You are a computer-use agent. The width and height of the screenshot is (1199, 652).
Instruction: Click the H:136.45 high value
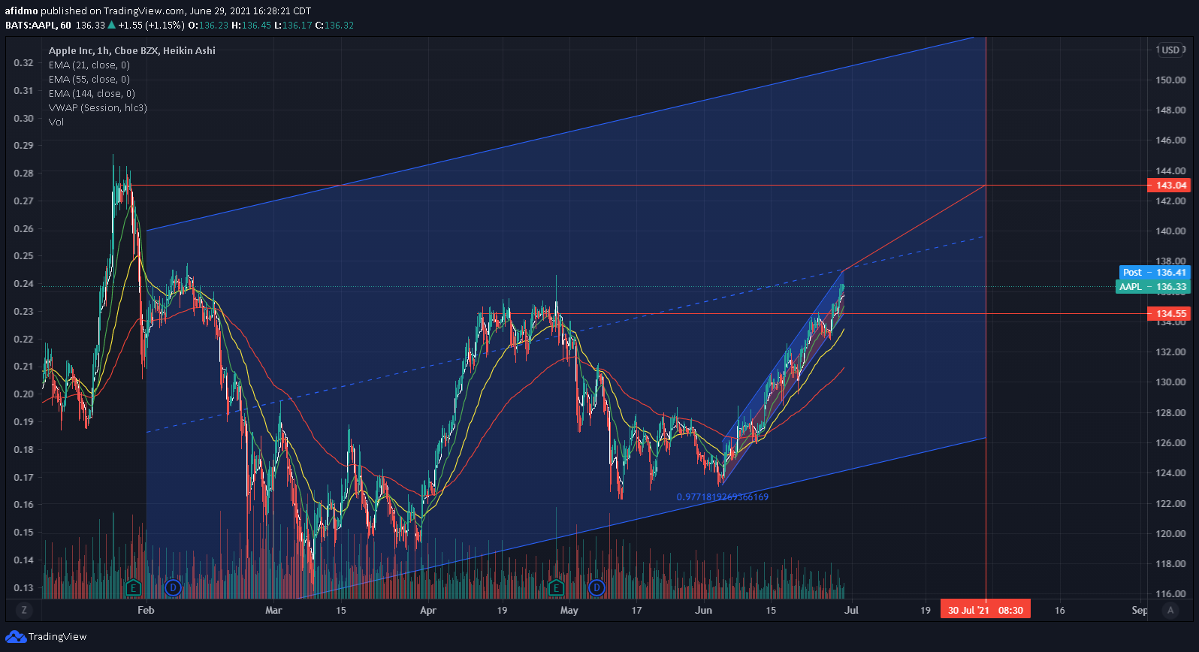[251, 25]
